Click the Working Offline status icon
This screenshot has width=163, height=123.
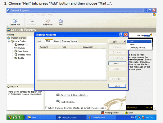102,112
